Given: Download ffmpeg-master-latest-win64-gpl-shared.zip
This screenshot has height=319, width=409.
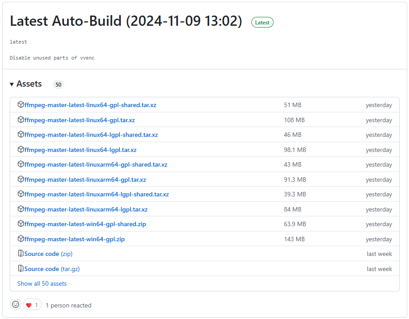Looking at the screenshot, I should (x=85, y=224).
